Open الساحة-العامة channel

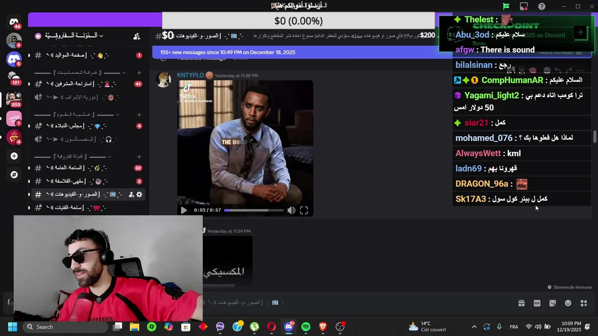88,168
